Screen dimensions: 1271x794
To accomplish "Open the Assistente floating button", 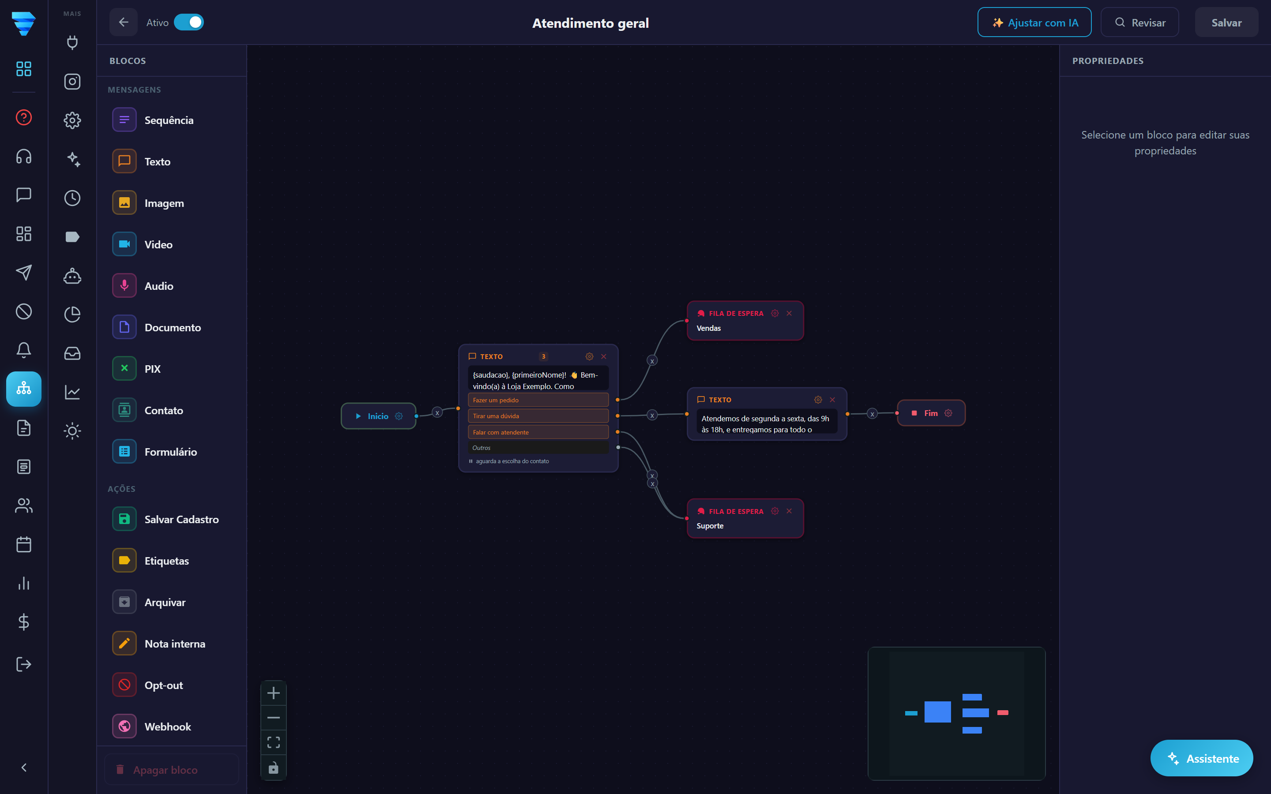I will point(1201,758).
